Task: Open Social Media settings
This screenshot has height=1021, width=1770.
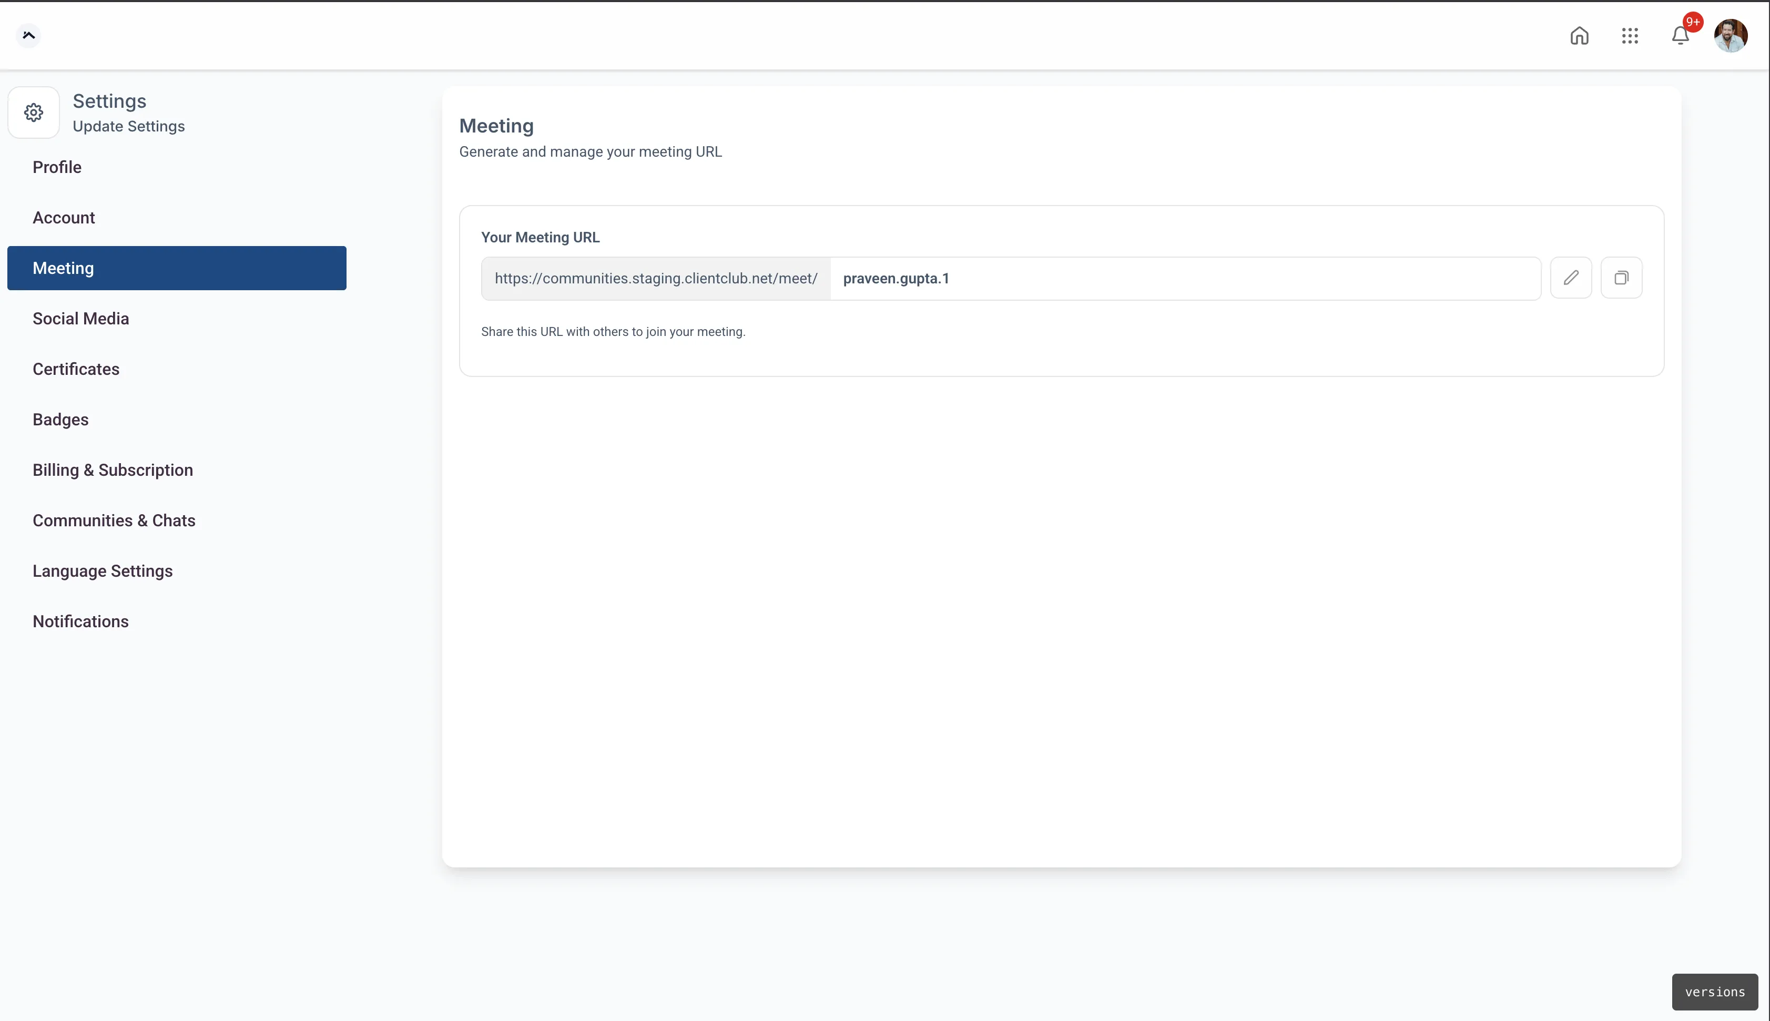Action: pyautogui.click(x=80, y=319)
